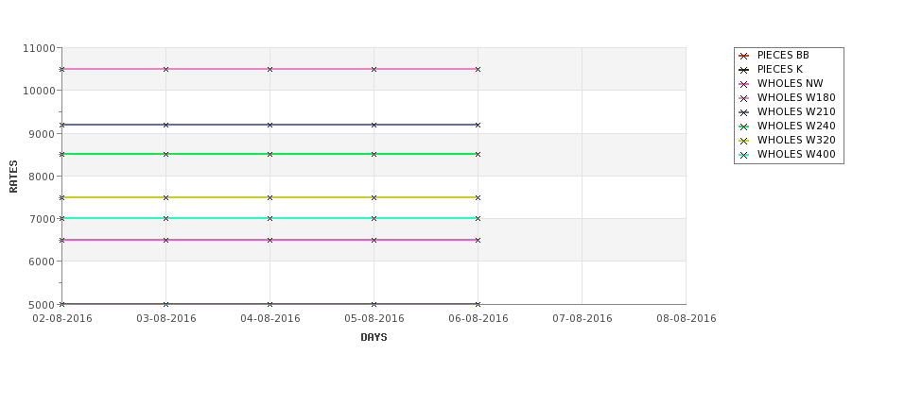Click the WHOLES NW legend marker
The width and height of the screenshot is (922, 405).
pos(744,84)
